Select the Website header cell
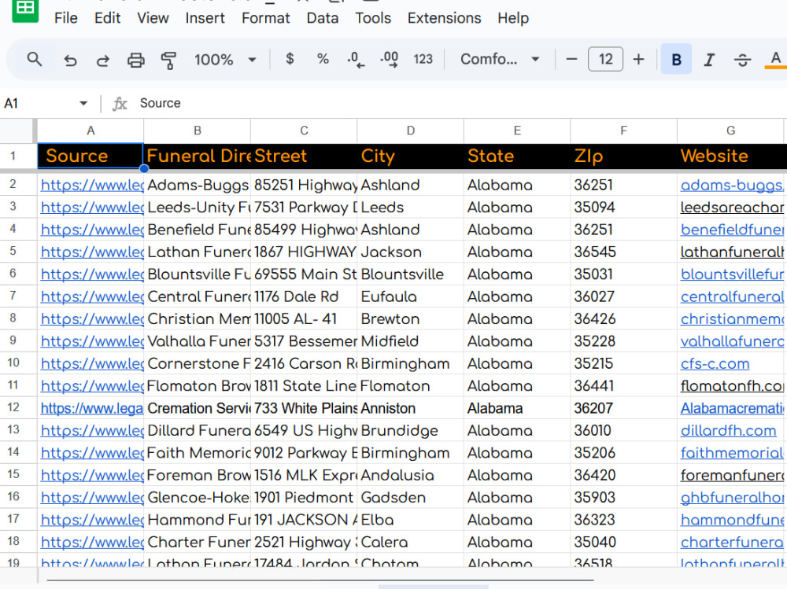787x589 pixels. (732, 156)
